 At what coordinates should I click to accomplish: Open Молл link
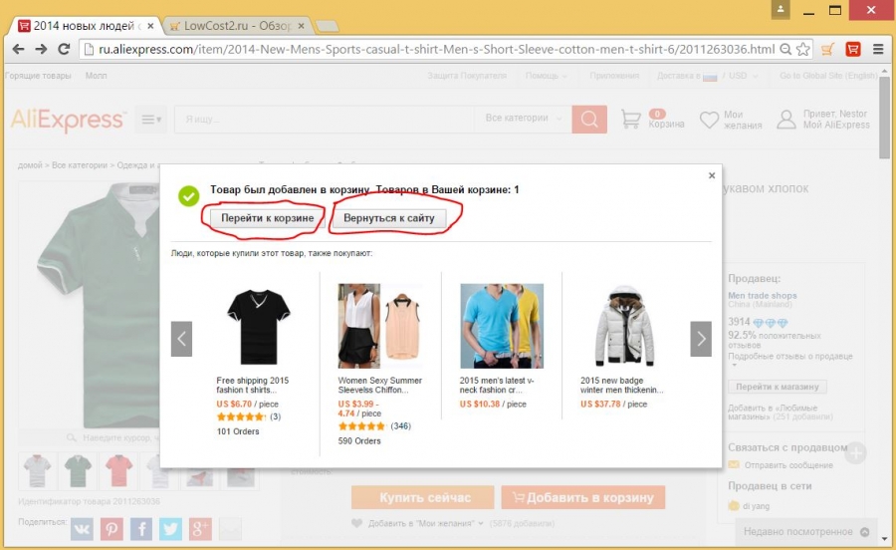(96, 76)
